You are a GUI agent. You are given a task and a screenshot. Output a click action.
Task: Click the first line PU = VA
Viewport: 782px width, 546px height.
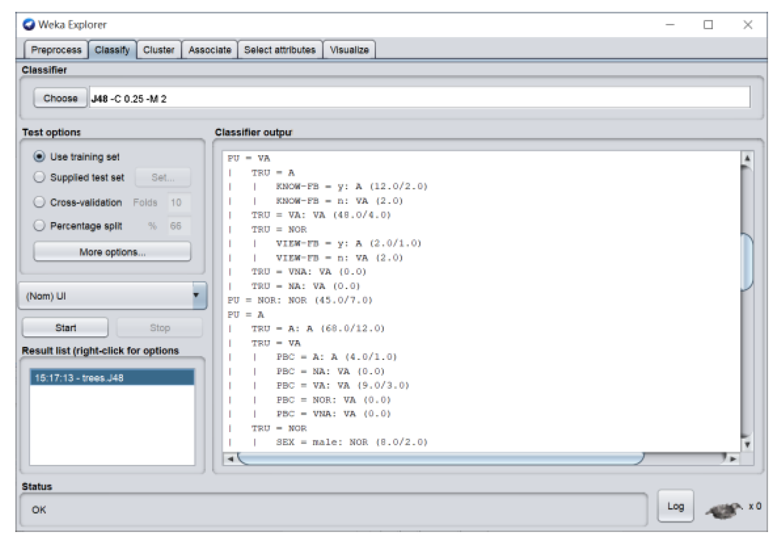pos(248,158)
